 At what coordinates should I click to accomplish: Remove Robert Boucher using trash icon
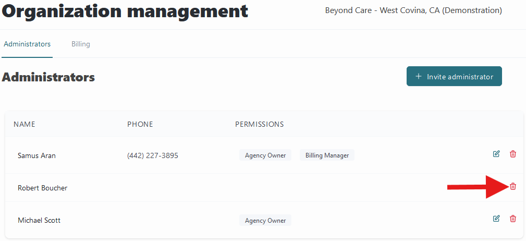click(x=513, y=186)
